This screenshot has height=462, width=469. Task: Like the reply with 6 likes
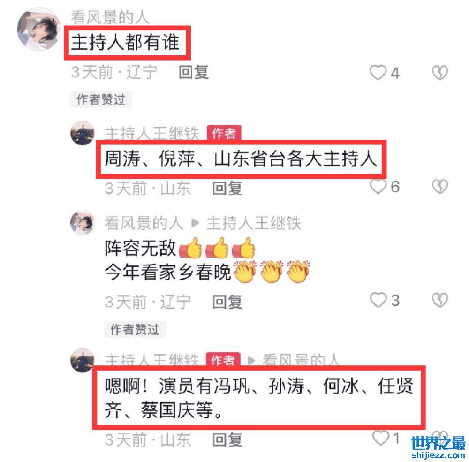point(378,186)
